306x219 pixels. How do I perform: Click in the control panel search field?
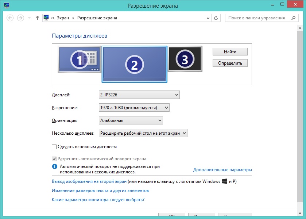pyautogui.click(x=257, y=18)
